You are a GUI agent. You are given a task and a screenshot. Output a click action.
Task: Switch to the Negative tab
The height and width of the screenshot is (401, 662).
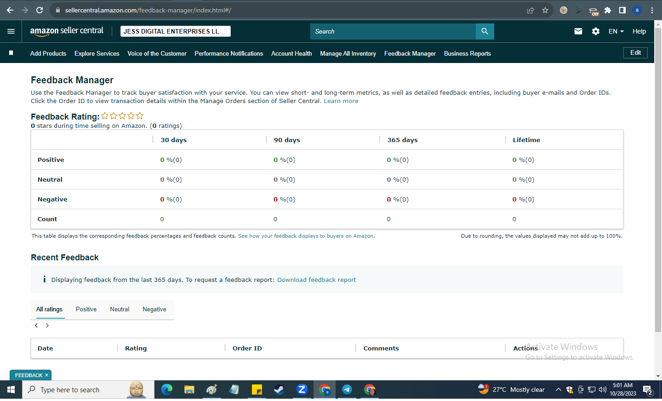click(x=154, y=309)
